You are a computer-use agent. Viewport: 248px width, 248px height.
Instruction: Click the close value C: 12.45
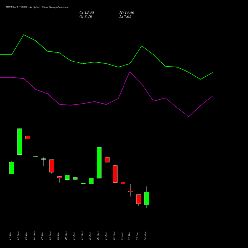pyautogui.click(x=87, y=13)
